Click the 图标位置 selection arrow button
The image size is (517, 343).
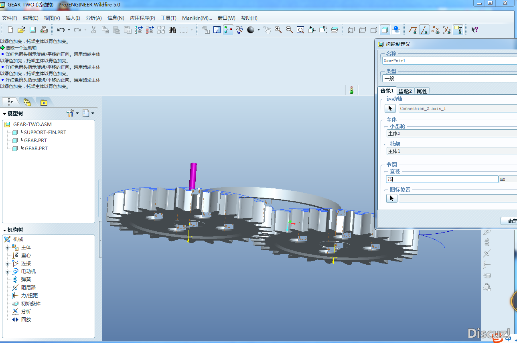click(x=391, y=198)
